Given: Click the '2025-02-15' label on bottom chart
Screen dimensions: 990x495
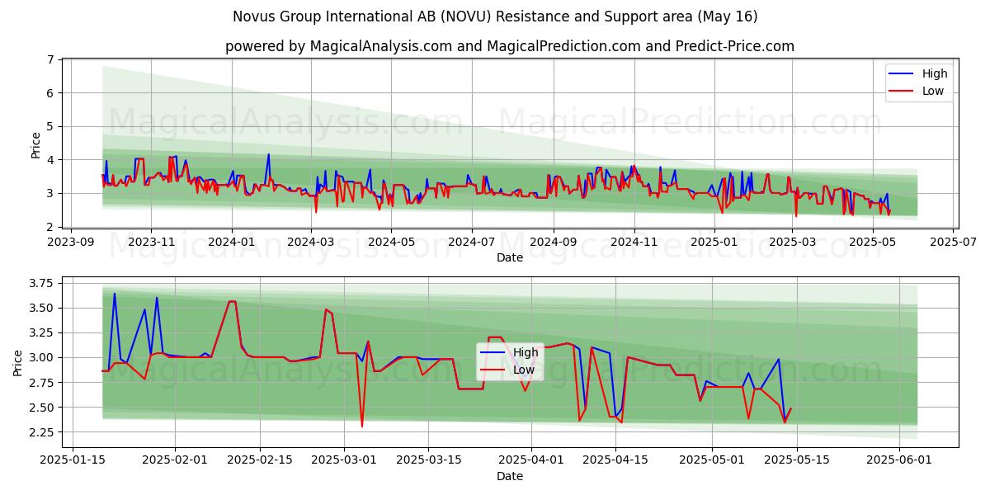Looking at the screenshot, I should 261,460.
